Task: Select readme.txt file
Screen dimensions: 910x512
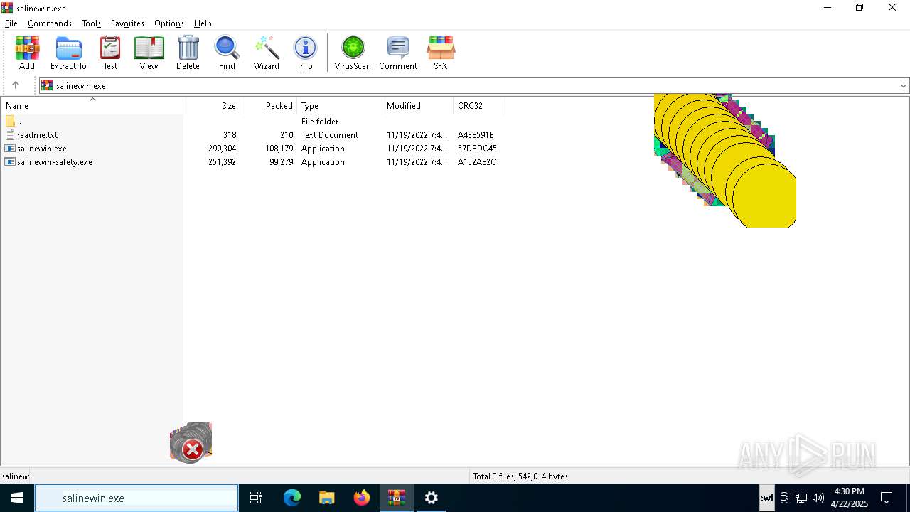Action: (252, 135)
